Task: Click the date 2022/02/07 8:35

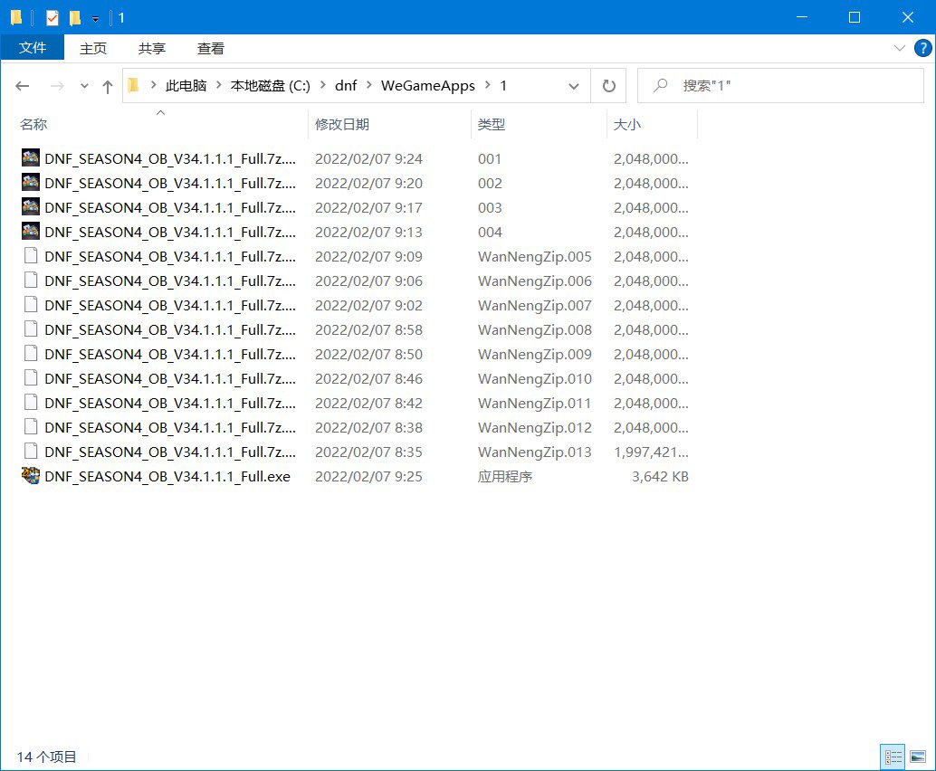Action: (x=369, y=452)
